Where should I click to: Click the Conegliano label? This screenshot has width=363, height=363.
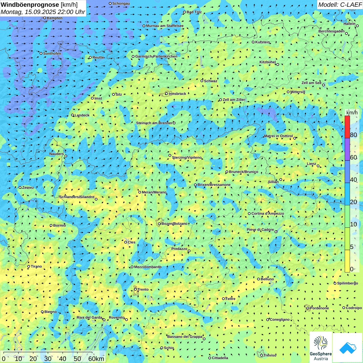280,319
